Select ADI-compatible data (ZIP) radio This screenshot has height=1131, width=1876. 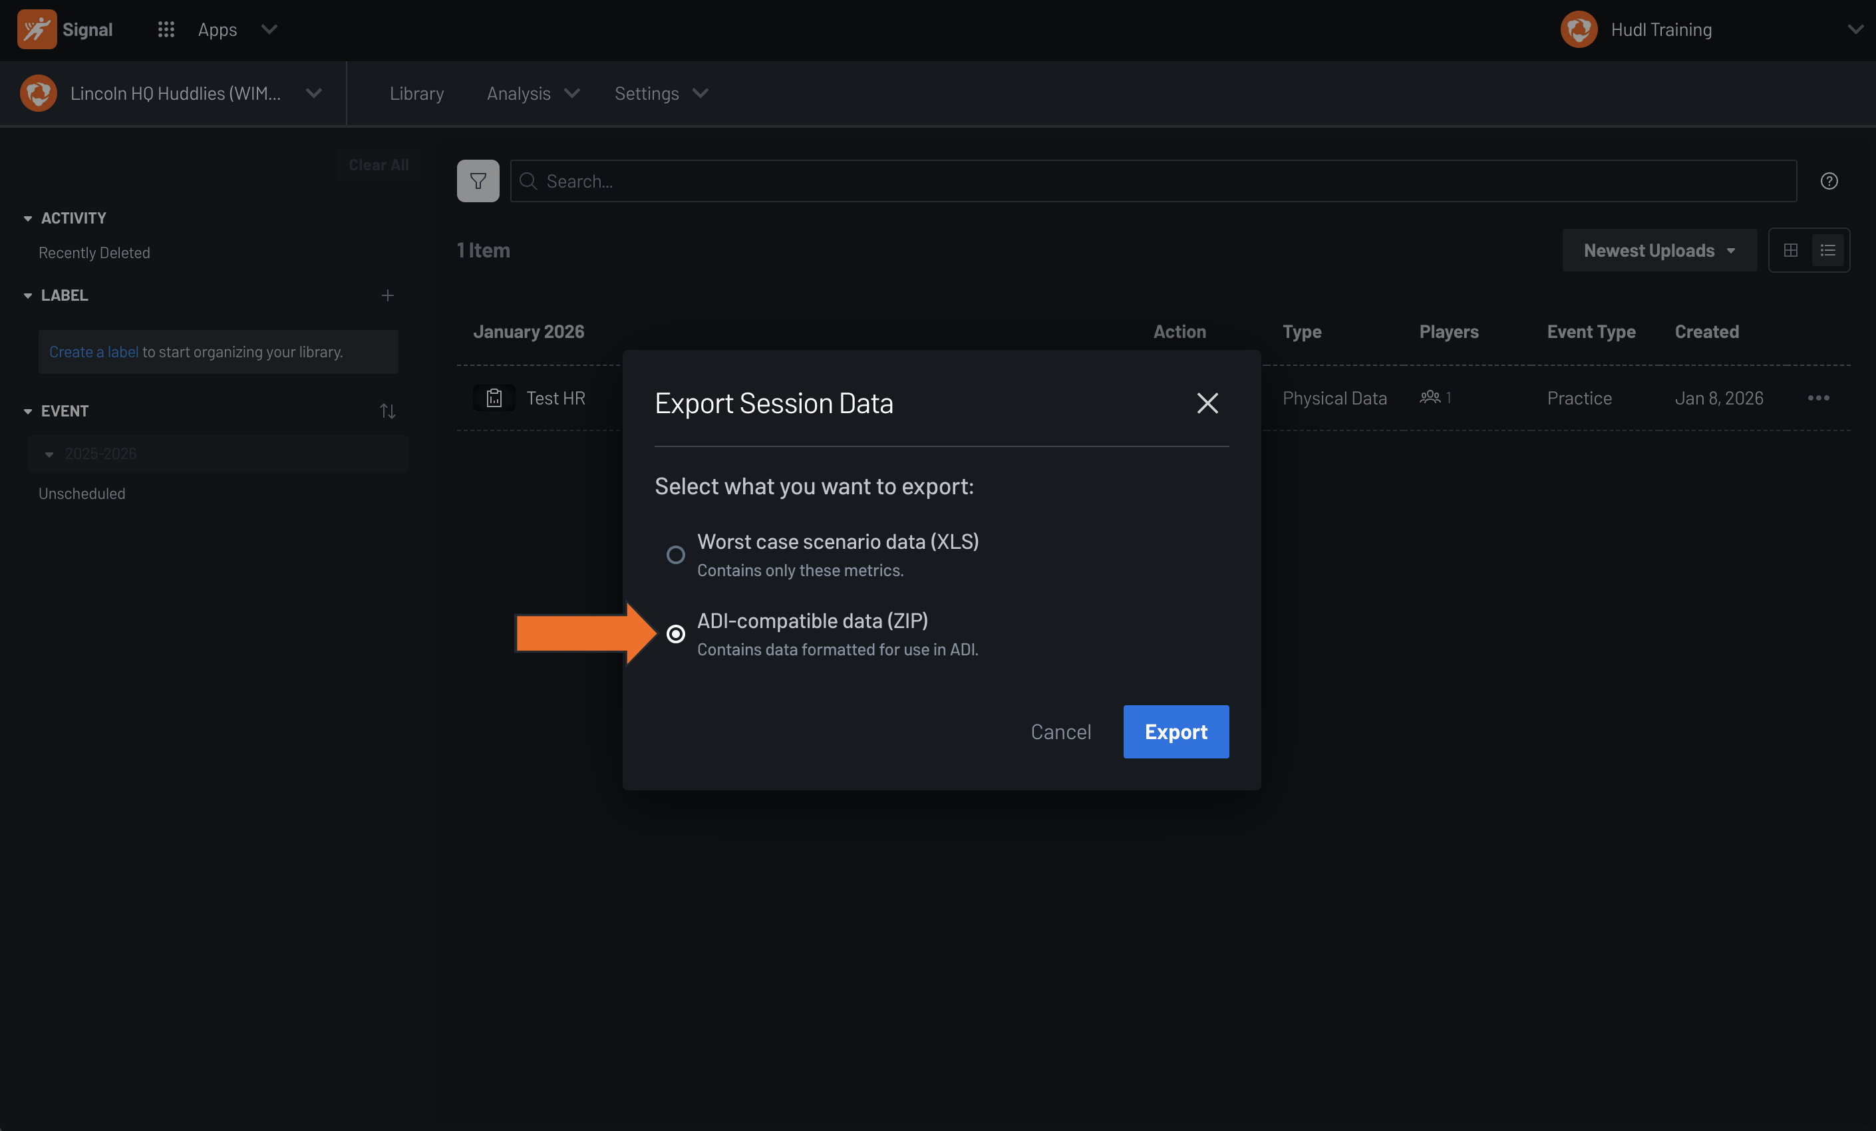coord(675,633)
